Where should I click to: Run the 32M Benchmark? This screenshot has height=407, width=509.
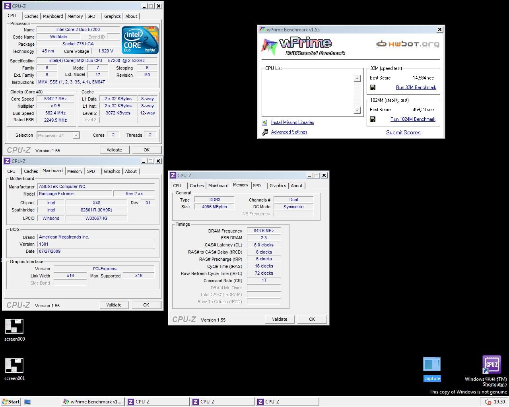[x=416, y=87]
